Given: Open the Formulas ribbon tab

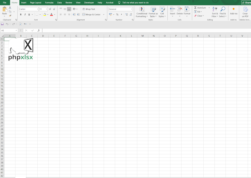Looking at the screenshot, I should [49, 3].
